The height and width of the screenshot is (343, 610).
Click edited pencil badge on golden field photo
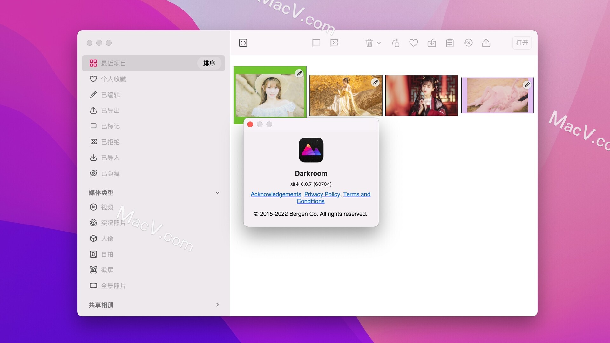pos(375,82)
